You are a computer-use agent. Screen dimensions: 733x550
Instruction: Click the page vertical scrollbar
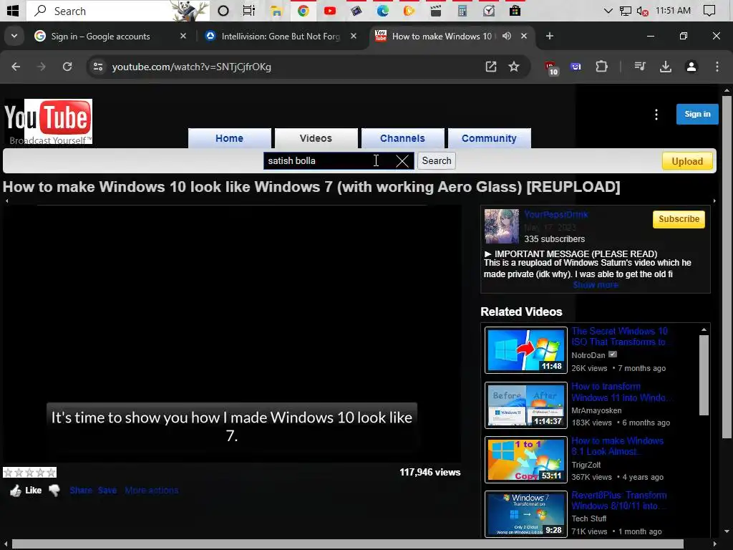[x=727, y=266]
